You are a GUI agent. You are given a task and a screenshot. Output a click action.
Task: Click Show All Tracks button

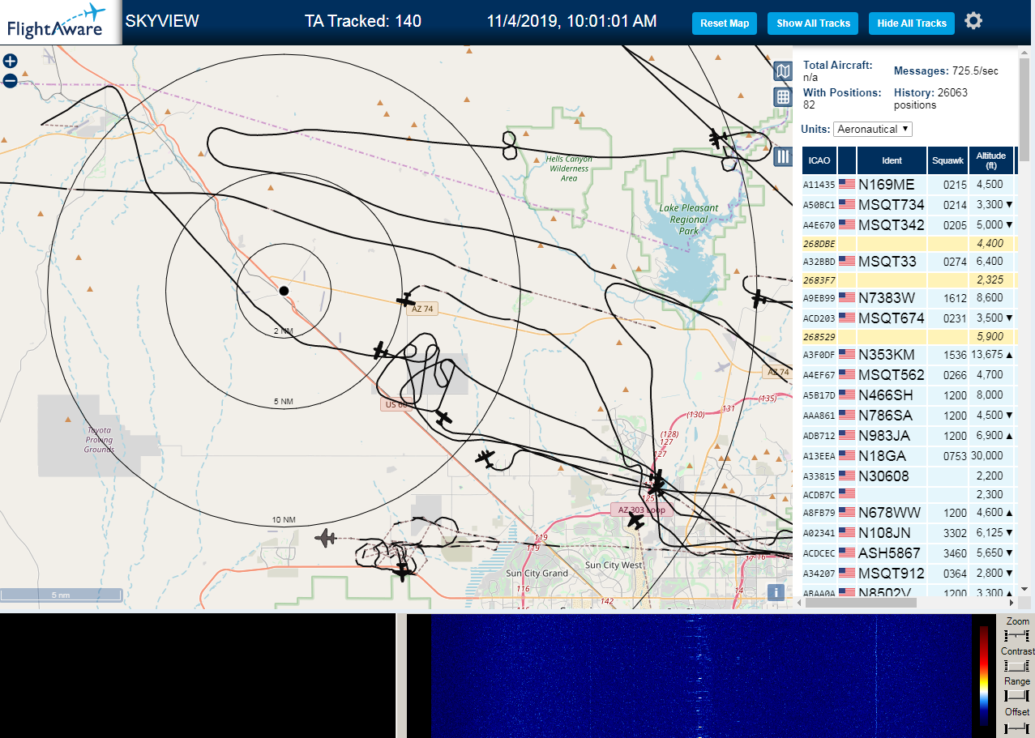pos(813,23)
